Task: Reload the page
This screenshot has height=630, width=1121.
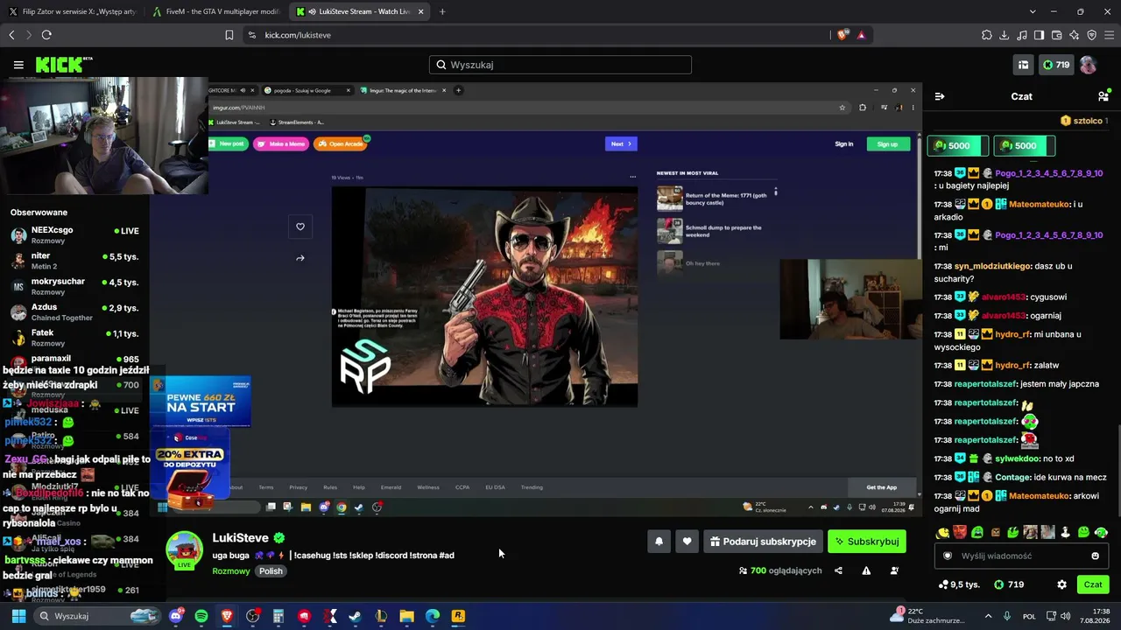Action: coord(46,35)
